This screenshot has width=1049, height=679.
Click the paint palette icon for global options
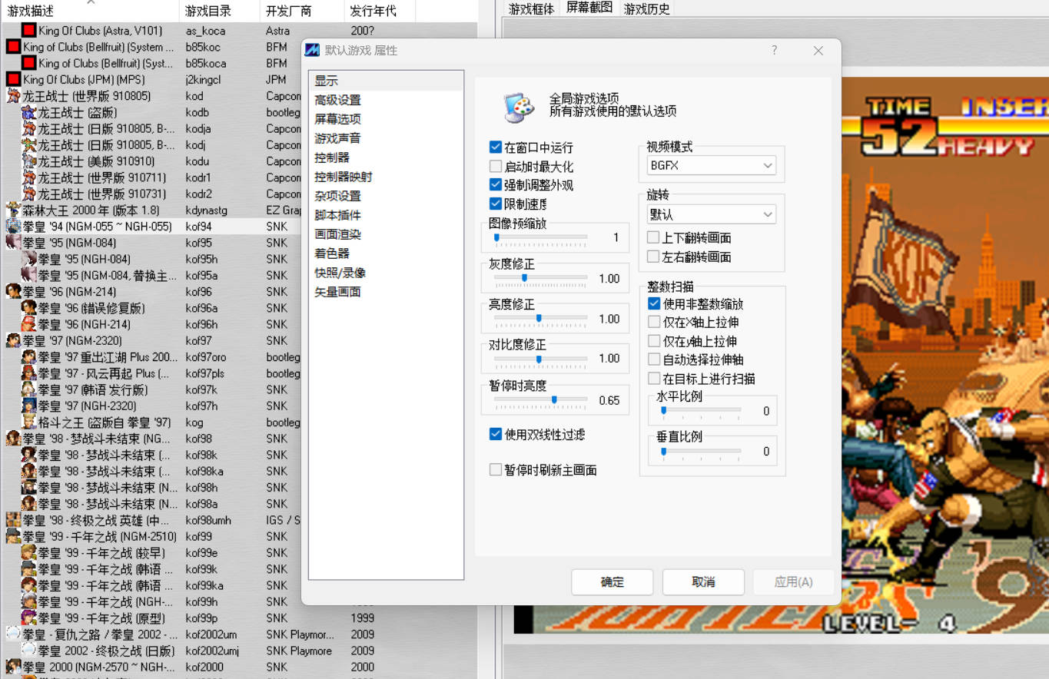[519, 108]
